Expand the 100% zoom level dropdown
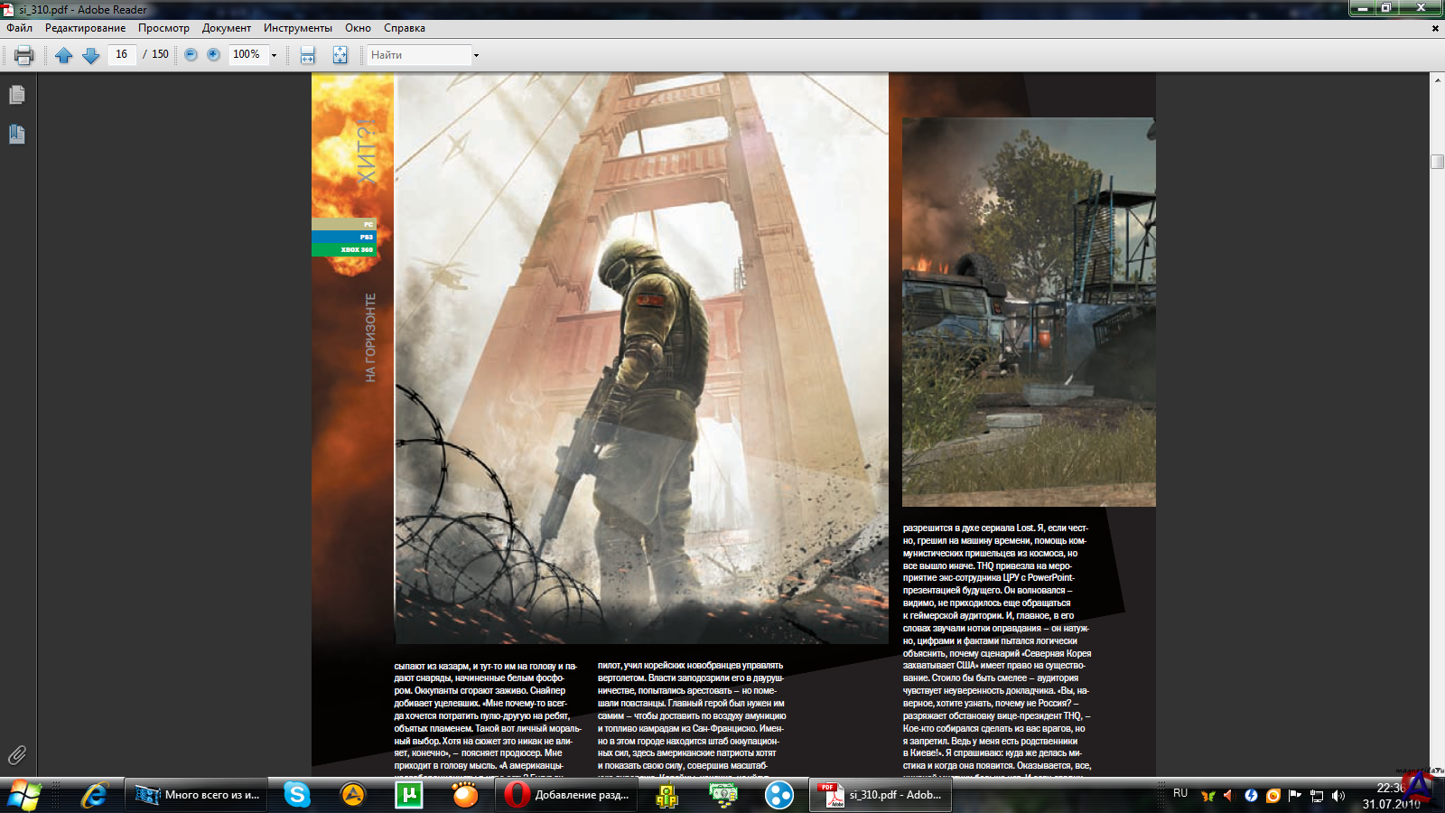This screenshot has height=813, width=1445. coord(274,55)
